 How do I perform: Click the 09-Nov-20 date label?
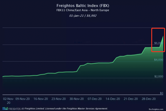click(22, 99)
